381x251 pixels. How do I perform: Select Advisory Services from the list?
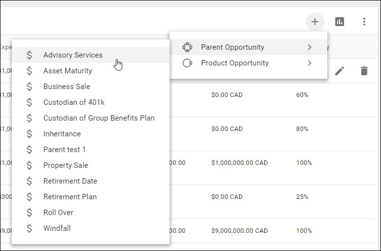pos(73,55)
